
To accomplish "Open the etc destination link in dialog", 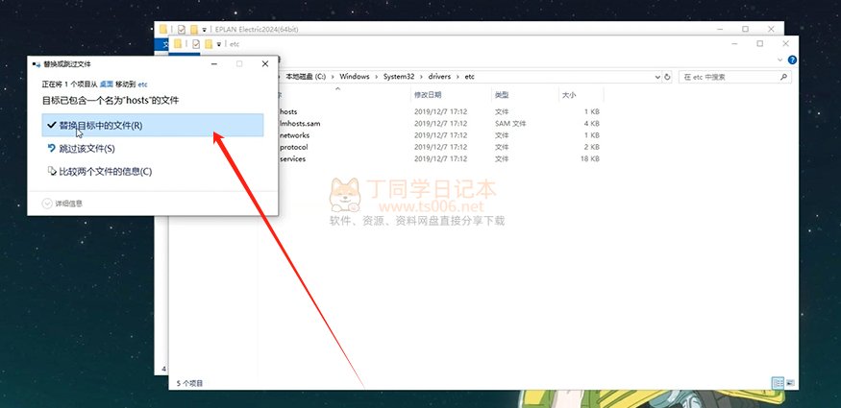I will click(142, 84).
